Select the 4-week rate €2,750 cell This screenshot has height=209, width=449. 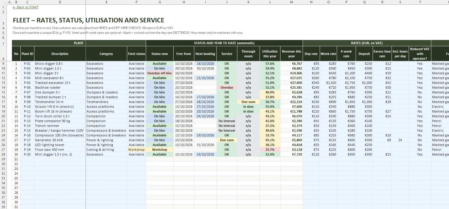[x=346, y=83]
